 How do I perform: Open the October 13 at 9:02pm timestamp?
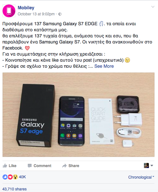[x=36, y=14]
